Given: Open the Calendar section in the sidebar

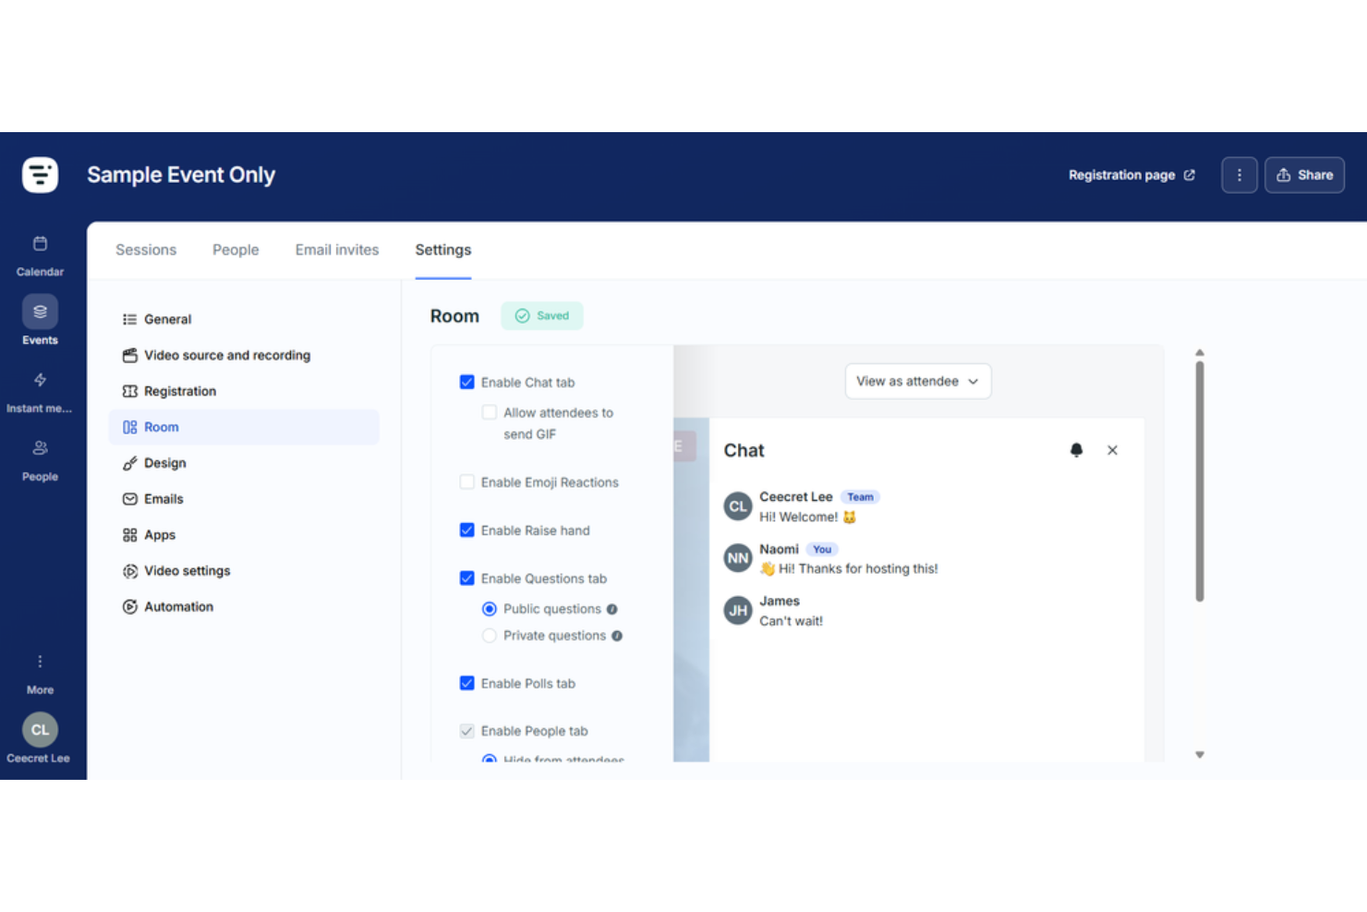Looking at the screenshot, I should (x=40, y=251).
